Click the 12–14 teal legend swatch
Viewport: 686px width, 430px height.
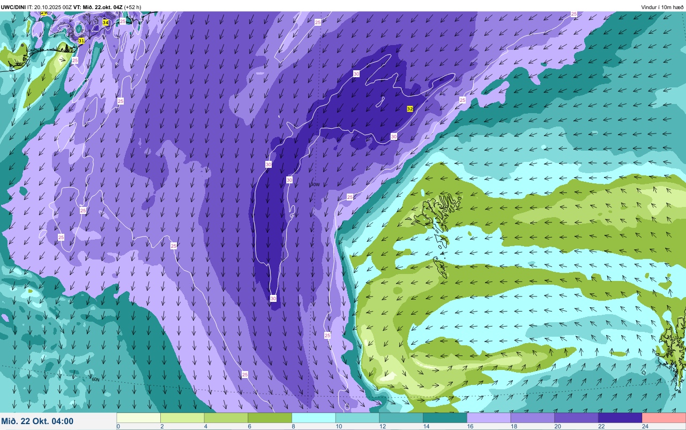point(401,418)
